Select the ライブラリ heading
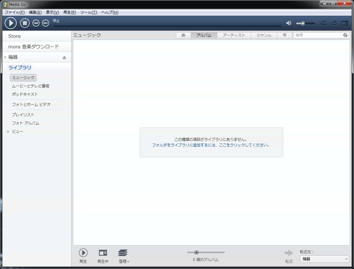Screen dimensions: 354x269 coord(20,67)
